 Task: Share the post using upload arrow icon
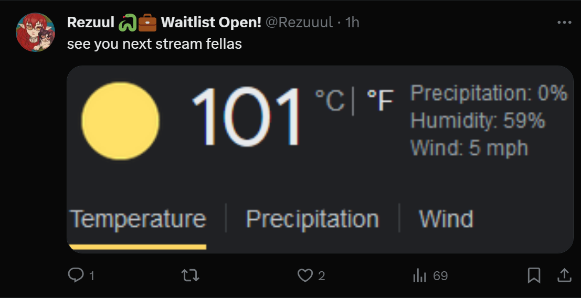(x=564, y=275)
